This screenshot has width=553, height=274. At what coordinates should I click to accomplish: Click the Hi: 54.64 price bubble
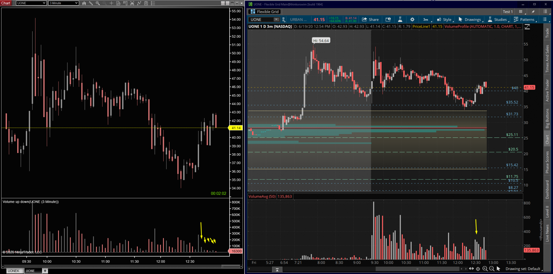coord(321,41)
